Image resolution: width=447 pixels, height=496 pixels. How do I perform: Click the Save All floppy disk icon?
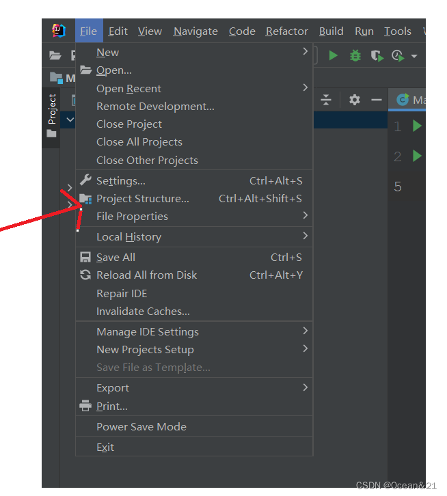[85, 257]
